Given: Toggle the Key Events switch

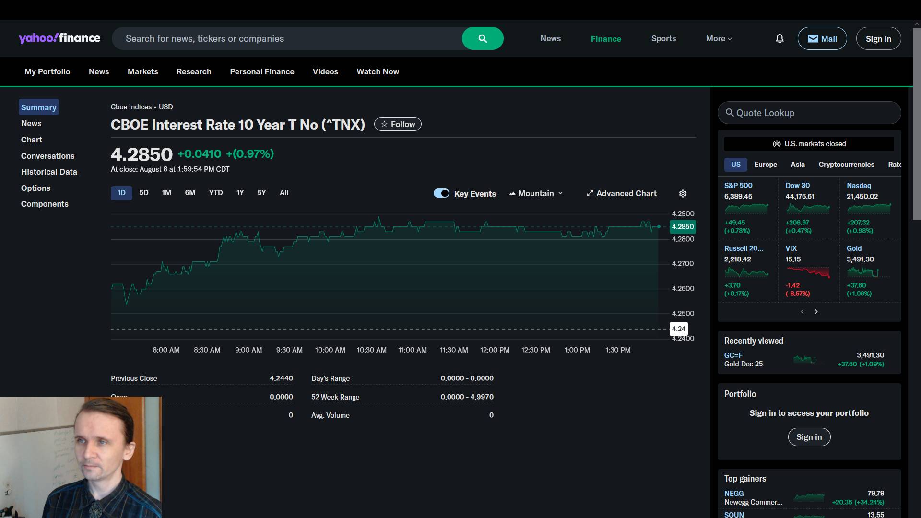Looking at the screenshot, I should (441, 193).
